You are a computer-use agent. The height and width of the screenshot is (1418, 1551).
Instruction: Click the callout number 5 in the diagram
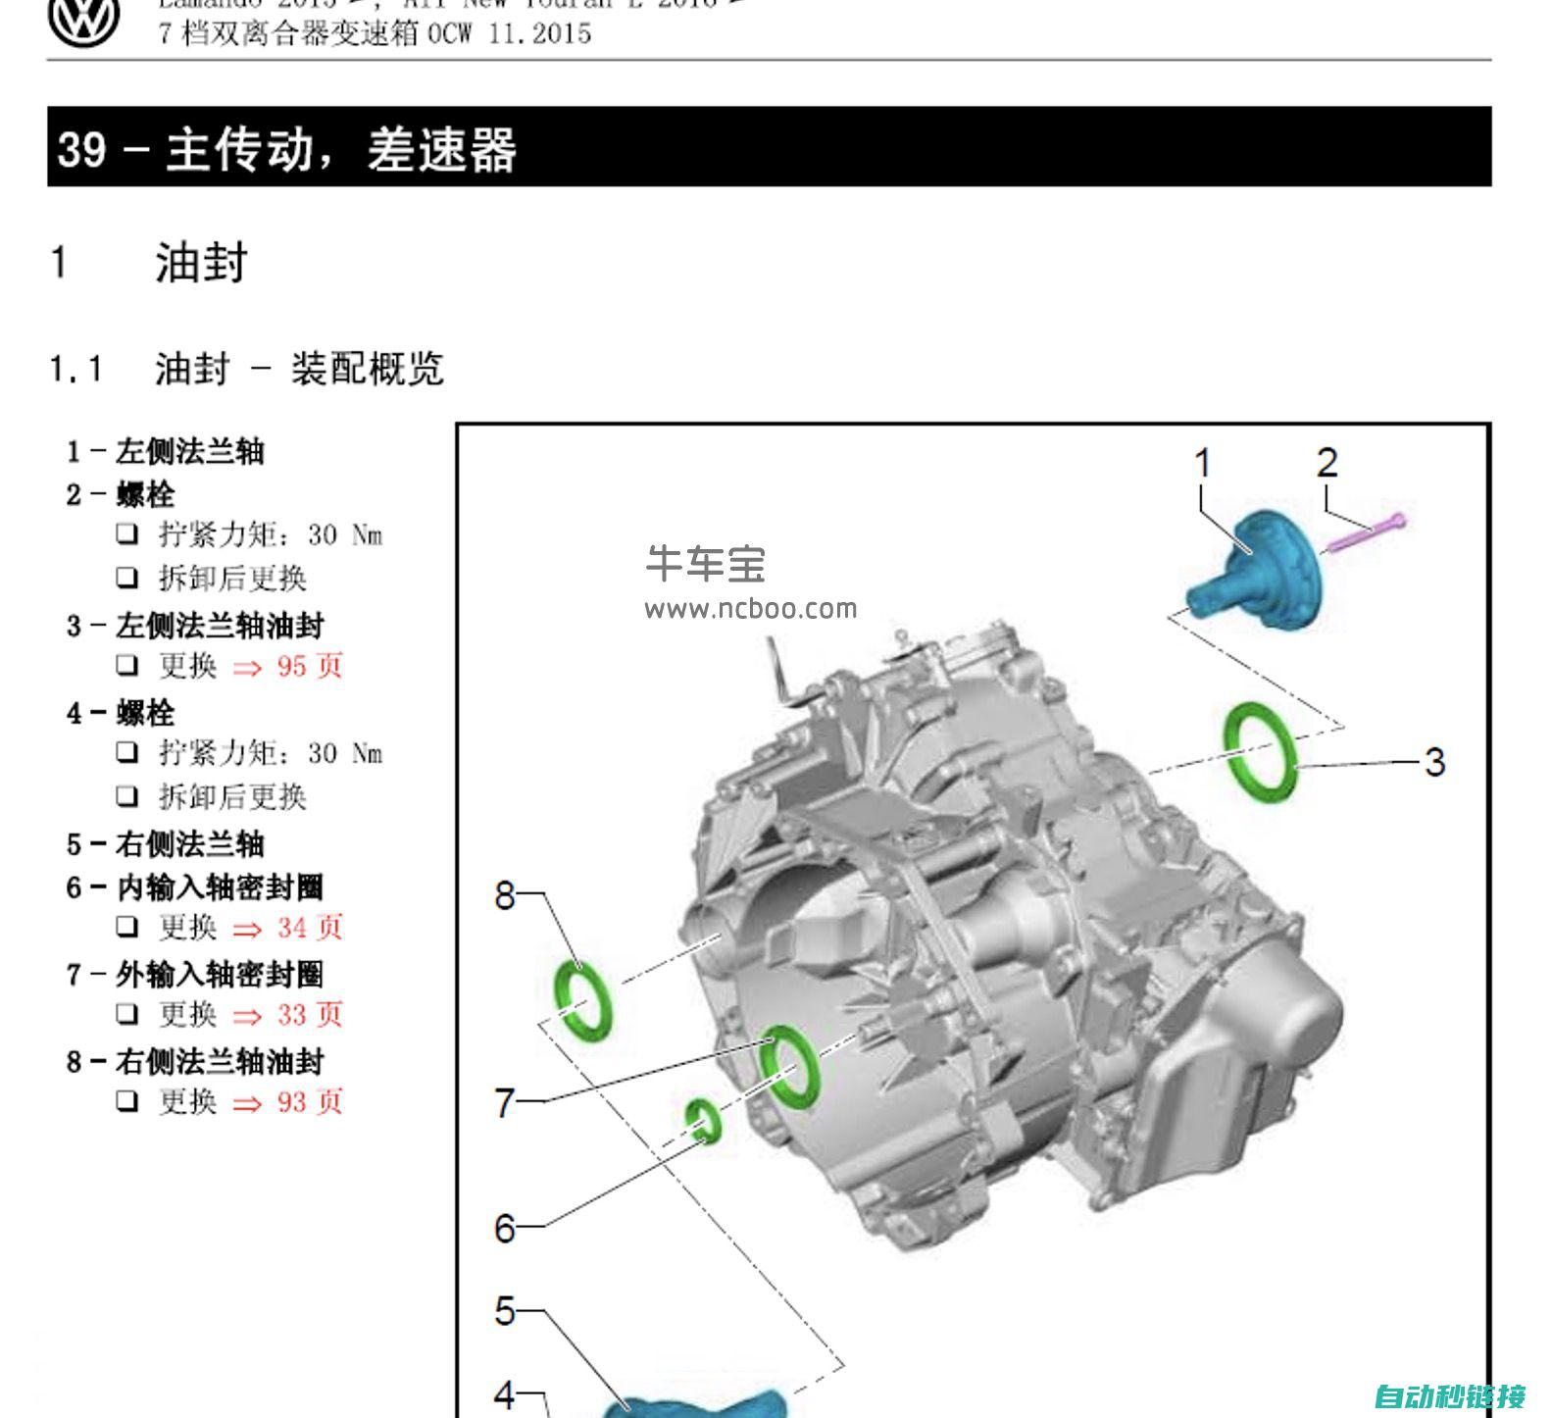pyautogui.click(x=505, y=1311)
